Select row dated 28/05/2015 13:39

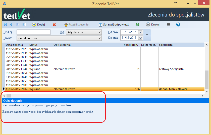point(105,61)
